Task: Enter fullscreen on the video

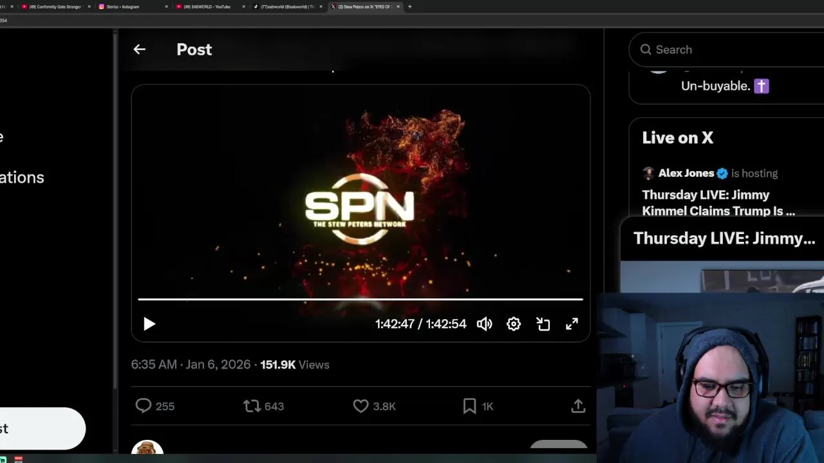Action: (572, 324)
